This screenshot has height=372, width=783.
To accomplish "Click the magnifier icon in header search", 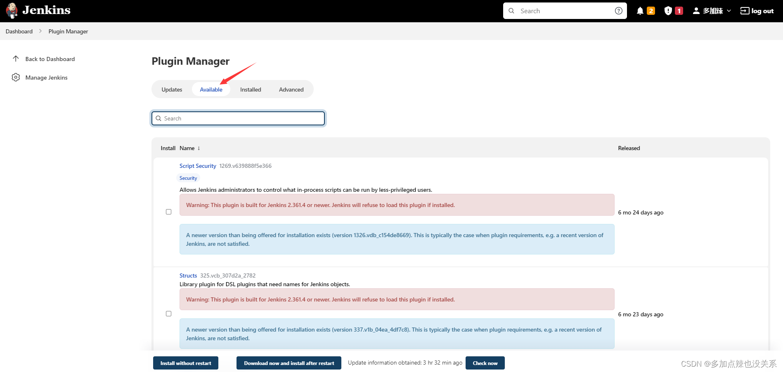I will pos(511,11).
